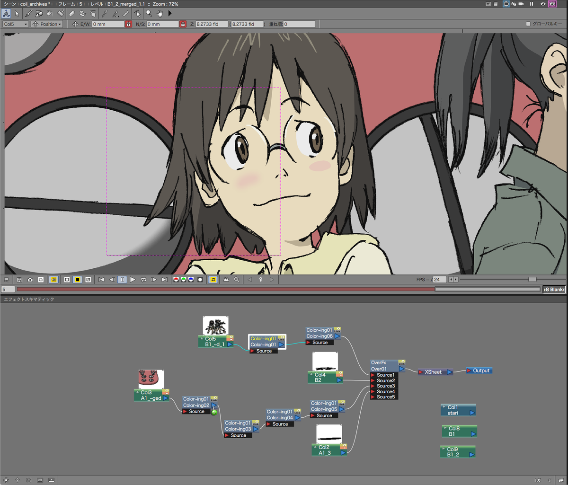Toggle the N/S position lock

point(183,24)
